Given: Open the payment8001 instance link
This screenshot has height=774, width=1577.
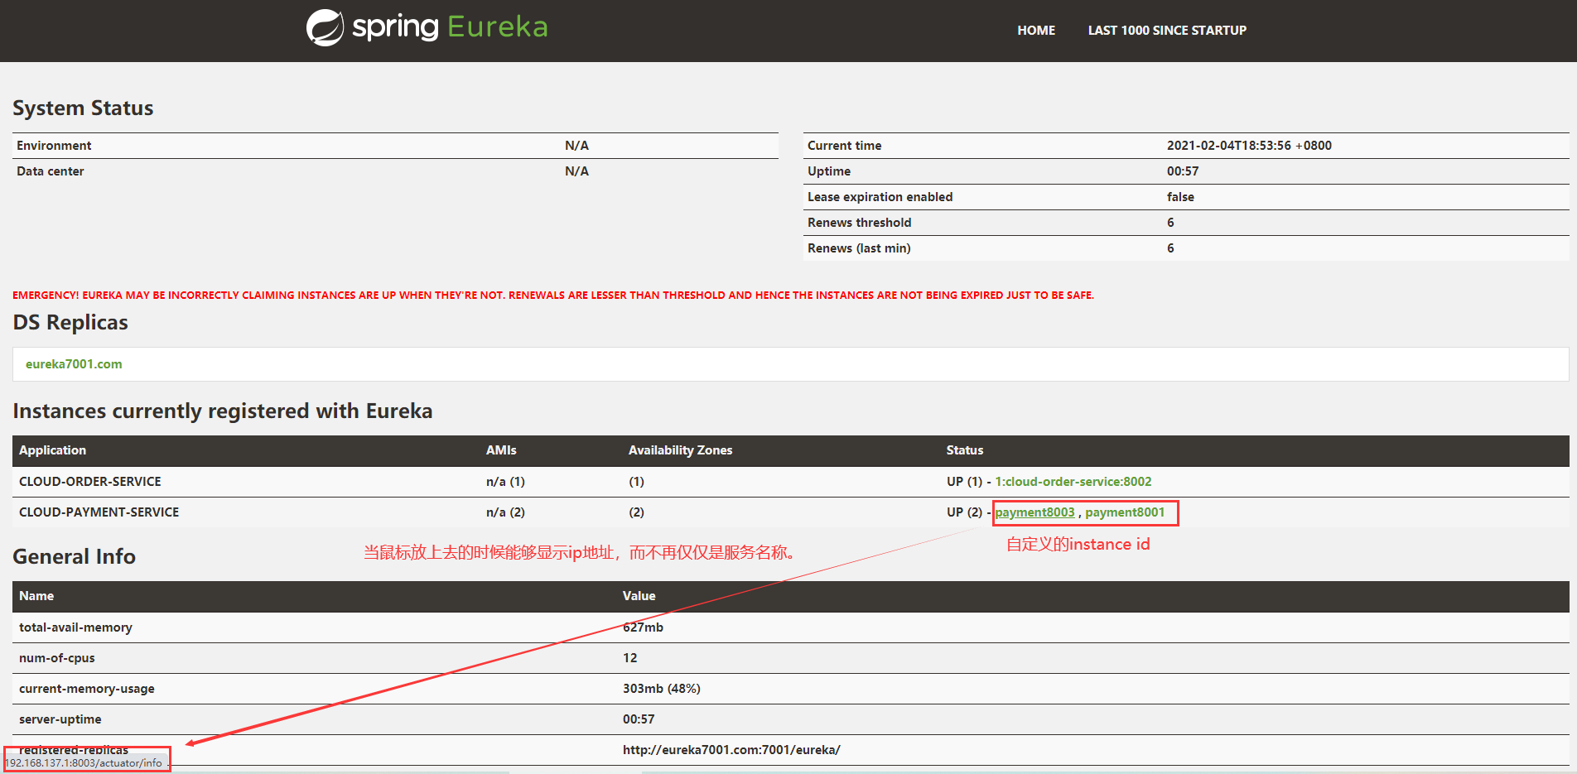Looking at the screenshot, I should 1125,512.
